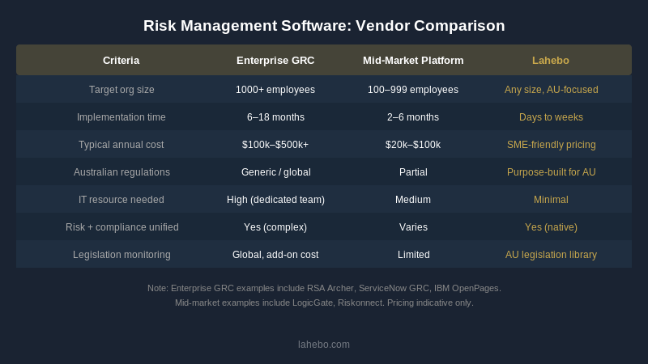The width and height of the screenshot is (648, 364).
Task: Click the 'IT resource needed' row label
Action: click(x=121, y=200)
